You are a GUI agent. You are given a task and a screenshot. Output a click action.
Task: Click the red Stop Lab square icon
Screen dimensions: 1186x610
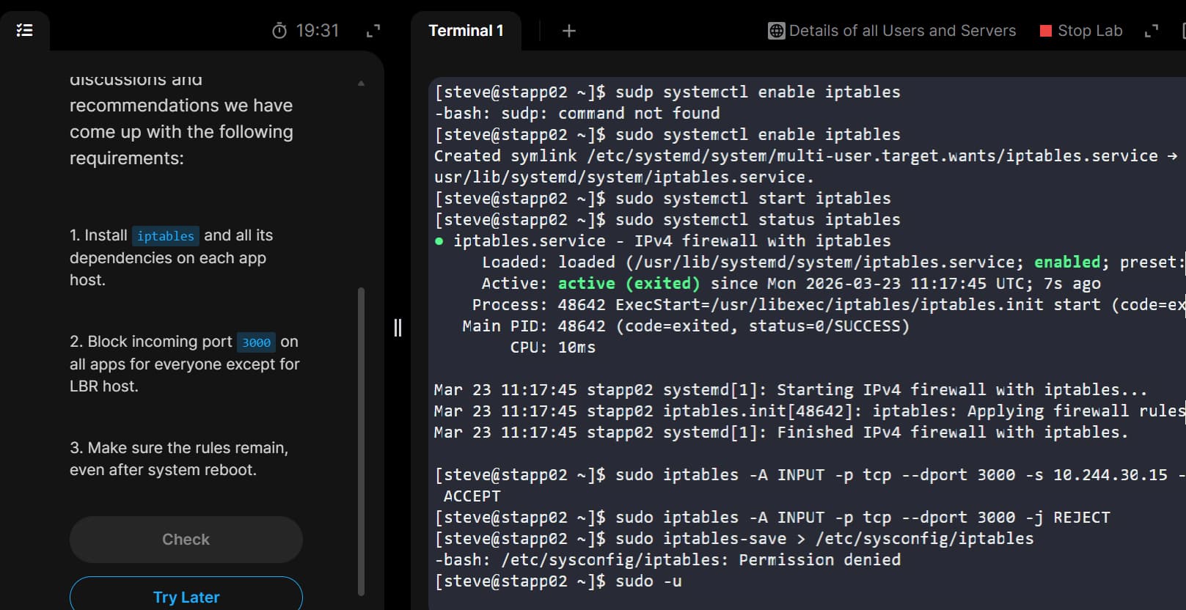[1046, 31]
